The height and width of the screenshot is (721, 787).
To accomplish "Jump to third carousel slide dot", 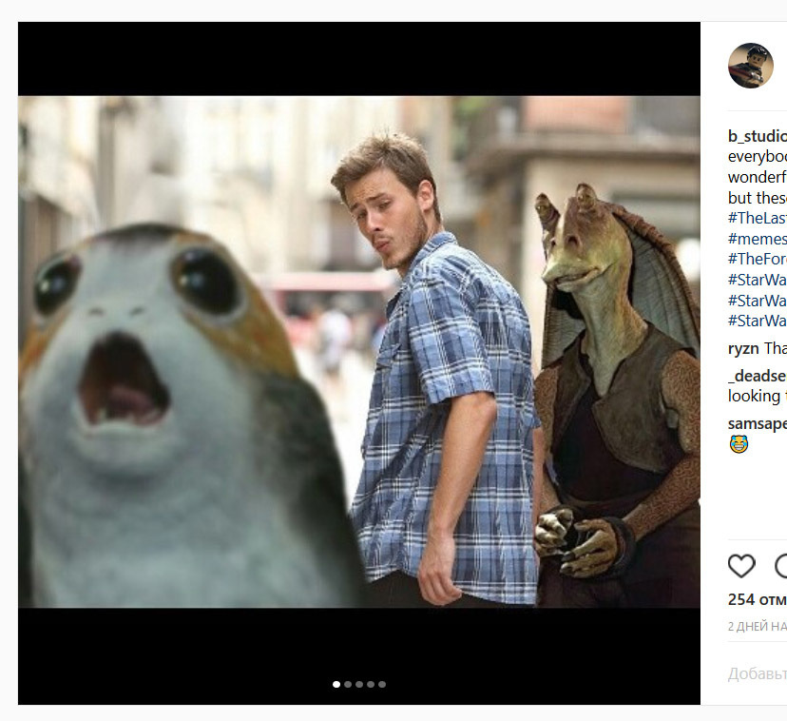I will 359,684.
